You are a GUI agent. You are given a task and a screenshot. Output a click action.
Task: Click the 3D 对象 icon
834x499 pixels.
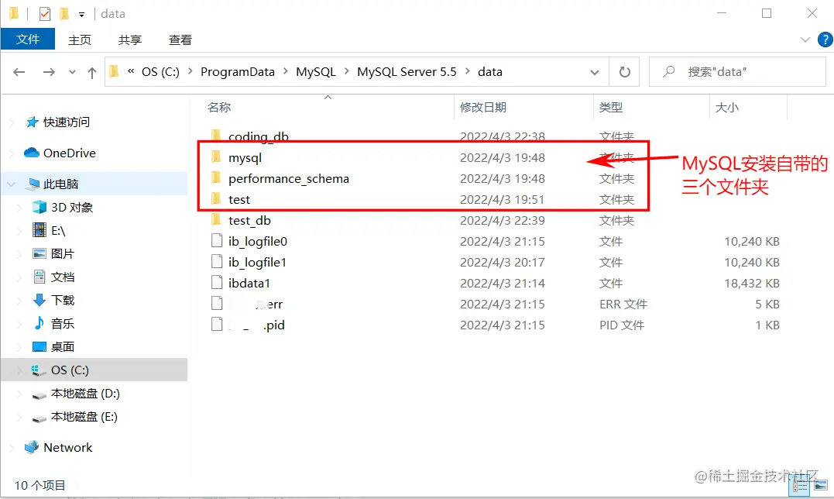tap(39, 207)
